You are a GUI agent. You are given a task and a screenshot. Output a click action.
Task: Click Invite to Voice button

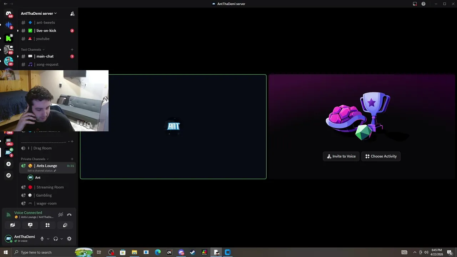tap(341, 156)
